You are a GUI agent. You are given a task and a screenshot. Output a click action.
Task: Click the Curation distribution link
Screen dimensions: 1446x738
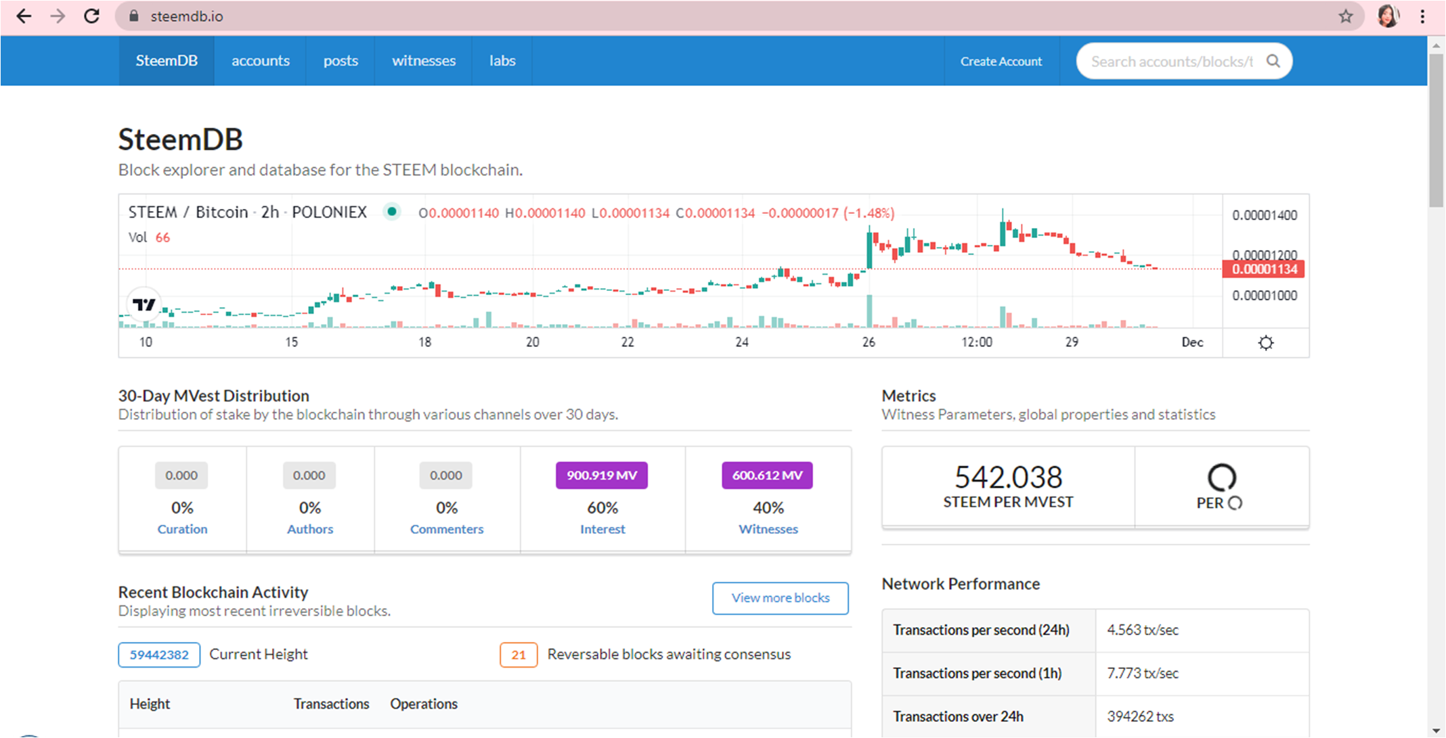click(x=183, y=529)
